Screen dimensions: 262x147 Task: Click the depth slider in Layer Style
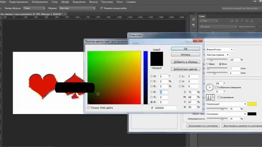tap(217, 60)
